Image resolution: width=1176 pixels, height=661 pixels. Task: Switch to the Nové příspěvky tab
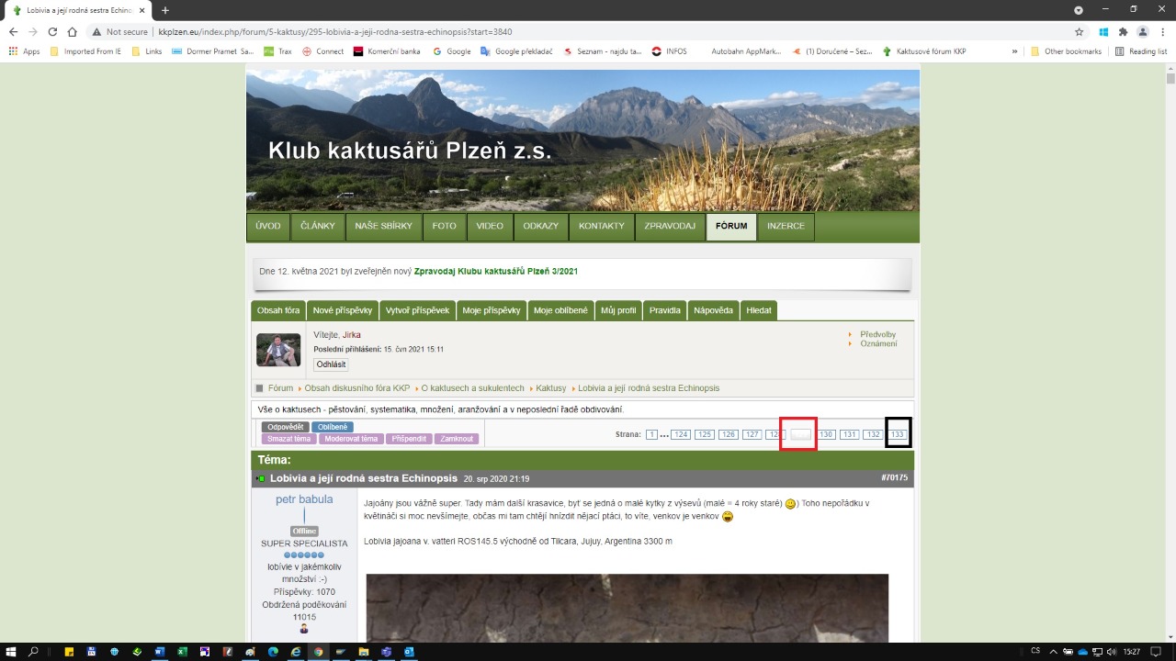342,310
